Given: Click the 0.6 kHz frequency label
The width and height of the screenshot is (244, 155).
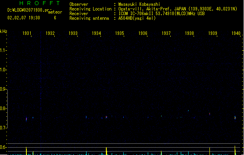Looking at the screenshot, I should pos(3,147).
